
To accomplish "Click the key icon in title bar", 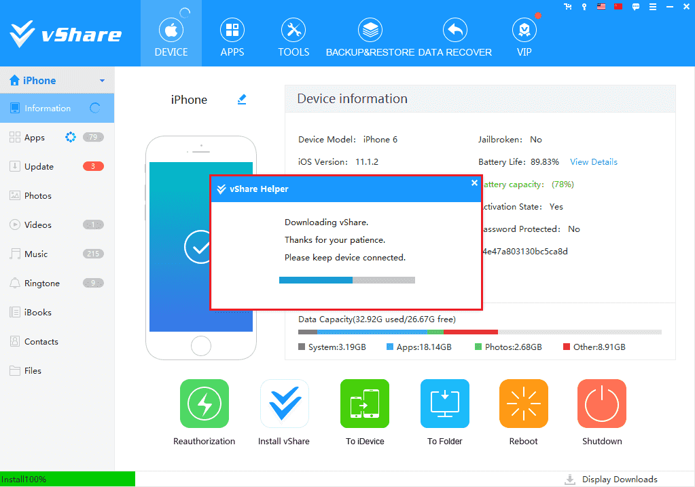I will tap(584, 7).
